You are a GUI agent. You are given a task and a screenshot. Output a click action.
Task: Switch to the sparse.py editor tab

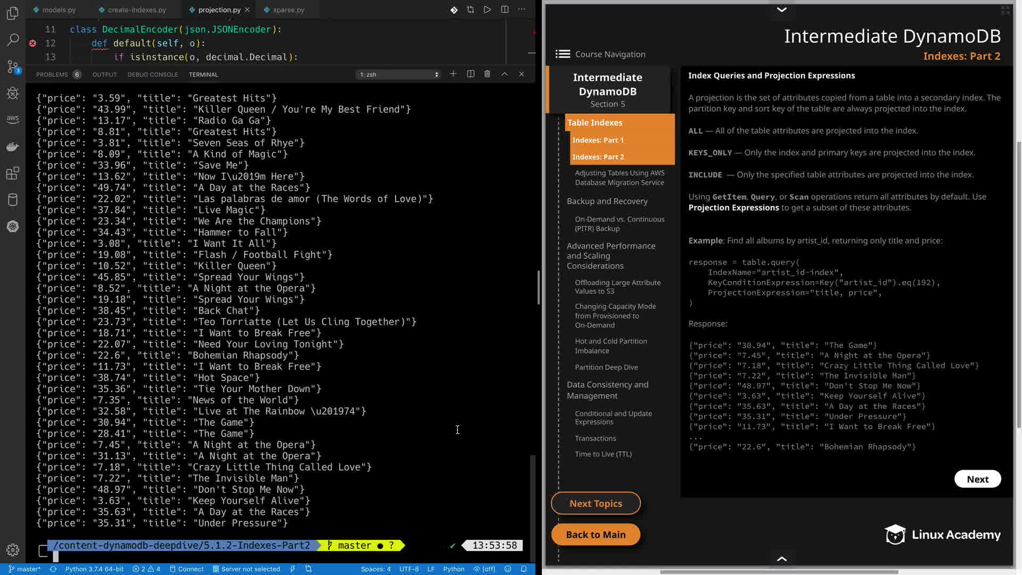tap(288, 10)
